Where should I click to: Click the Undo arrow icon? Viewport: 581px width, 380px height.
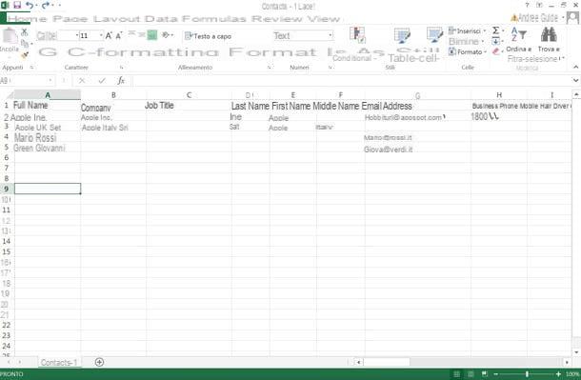tap(30, 5)
